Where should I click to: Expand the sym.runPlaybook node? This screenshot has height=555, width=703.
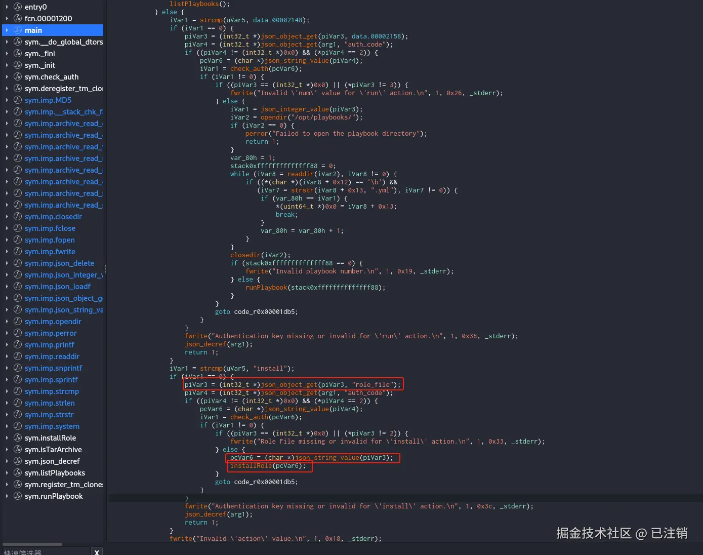coord(7,496)
